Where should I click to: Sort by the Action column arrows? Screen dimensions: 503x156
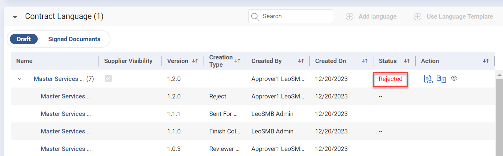(486, 61)
